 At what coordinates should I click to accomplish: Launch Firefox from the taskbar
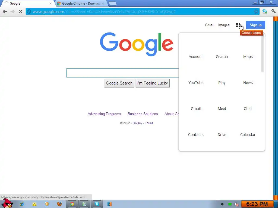pyautogui.click(x=59, y=204)
